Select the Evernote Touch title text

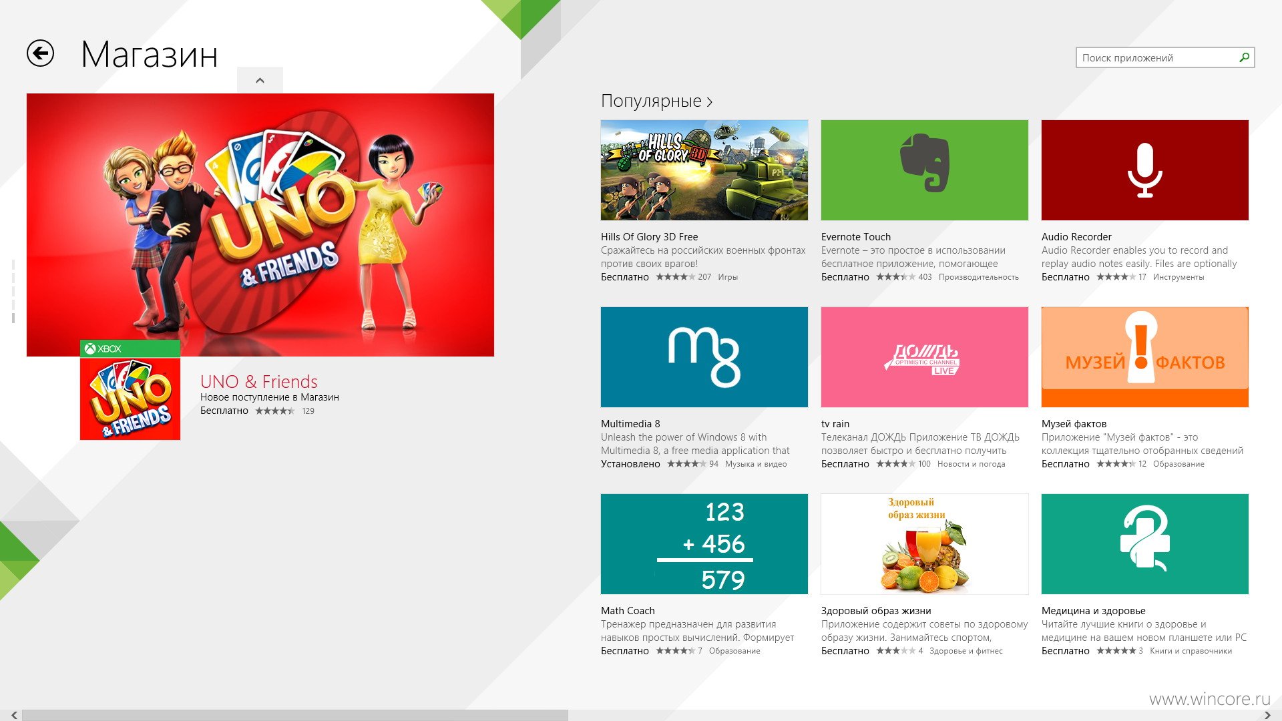pyautogui.click(x=856, y=236)
